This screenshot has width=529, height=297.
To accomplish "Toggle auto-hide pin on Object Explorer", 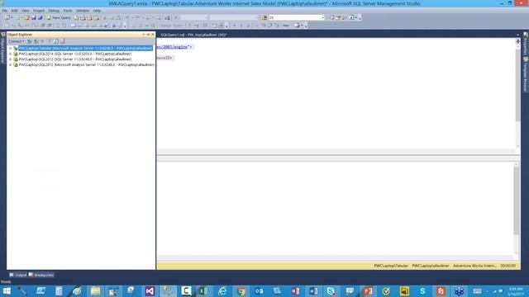I will click(x=148, y=35).
